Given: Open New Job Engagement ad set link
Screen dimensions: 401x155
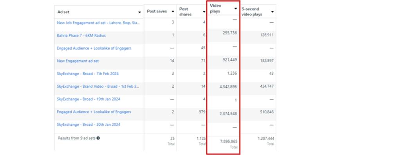Looking at the screenshot, I should 98,23.
